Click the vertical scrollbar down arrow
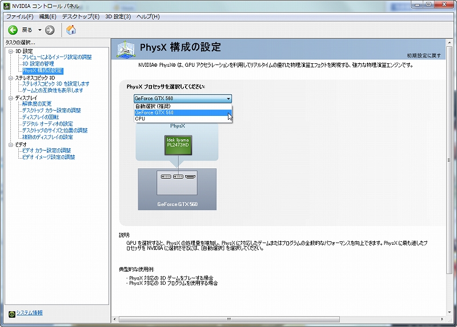This screenshot has height=327, width=457. (x=449, y=312)
